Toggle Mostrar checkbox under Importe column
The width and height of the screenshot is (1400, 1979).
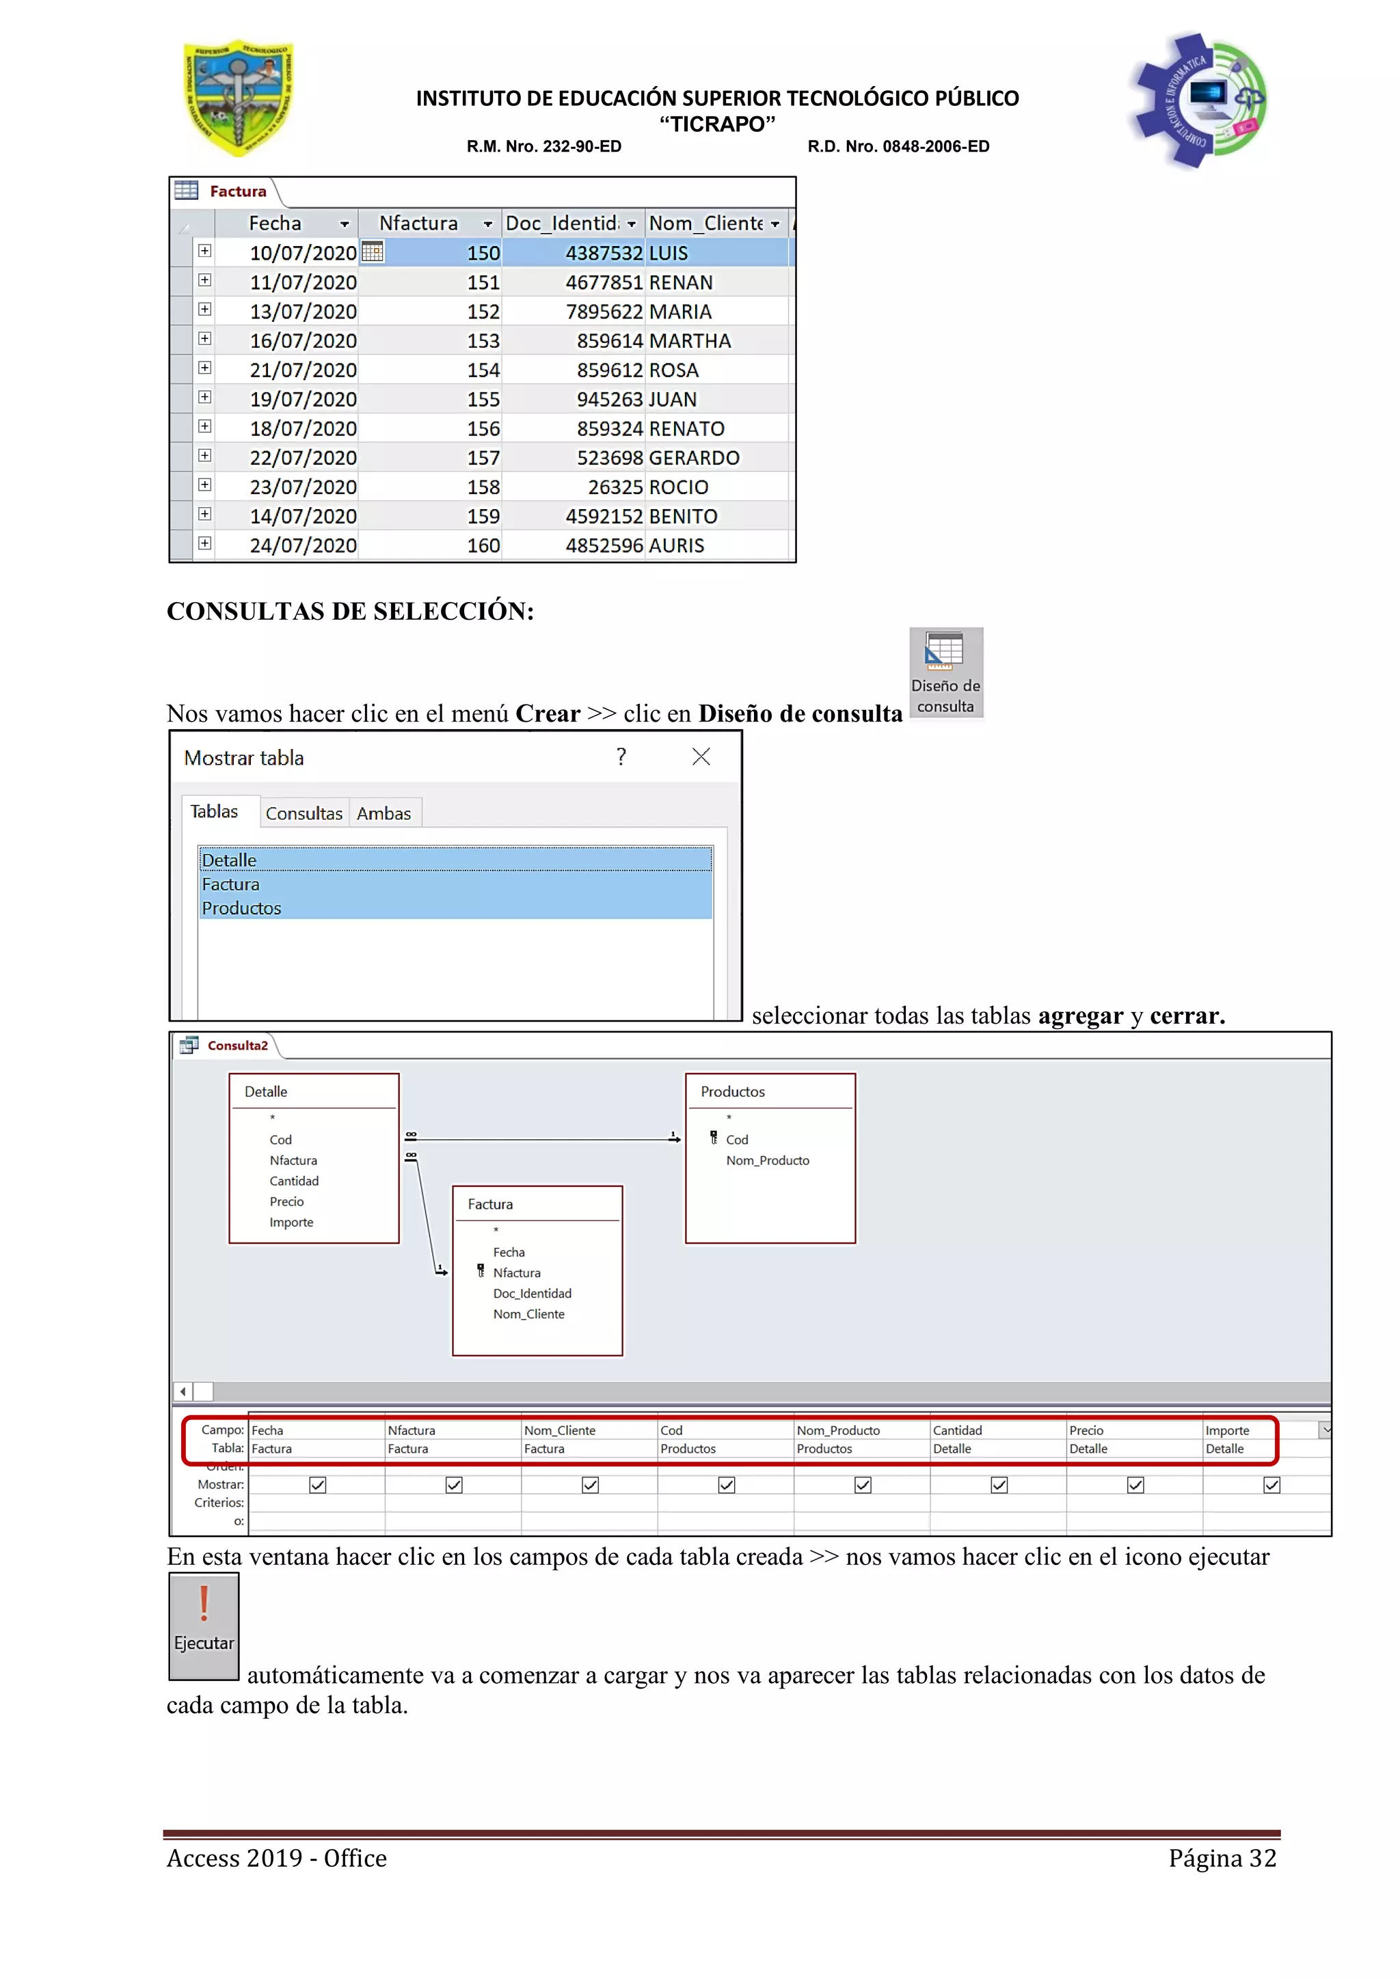[1271, 1484]
